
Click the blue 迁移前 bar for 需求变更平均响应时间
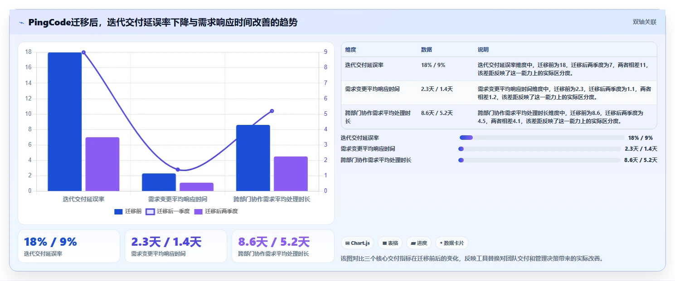click(159, 182)
